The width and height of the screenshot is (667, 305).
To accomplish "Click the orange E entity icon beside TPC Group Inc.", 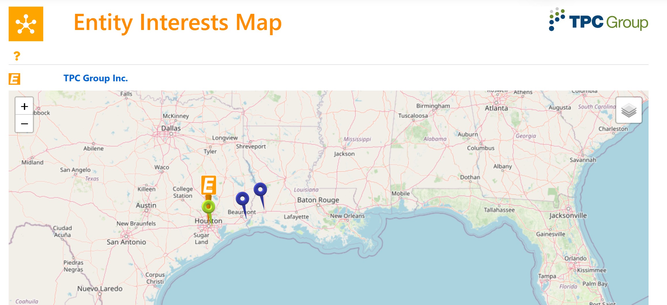I will [14, 79].
